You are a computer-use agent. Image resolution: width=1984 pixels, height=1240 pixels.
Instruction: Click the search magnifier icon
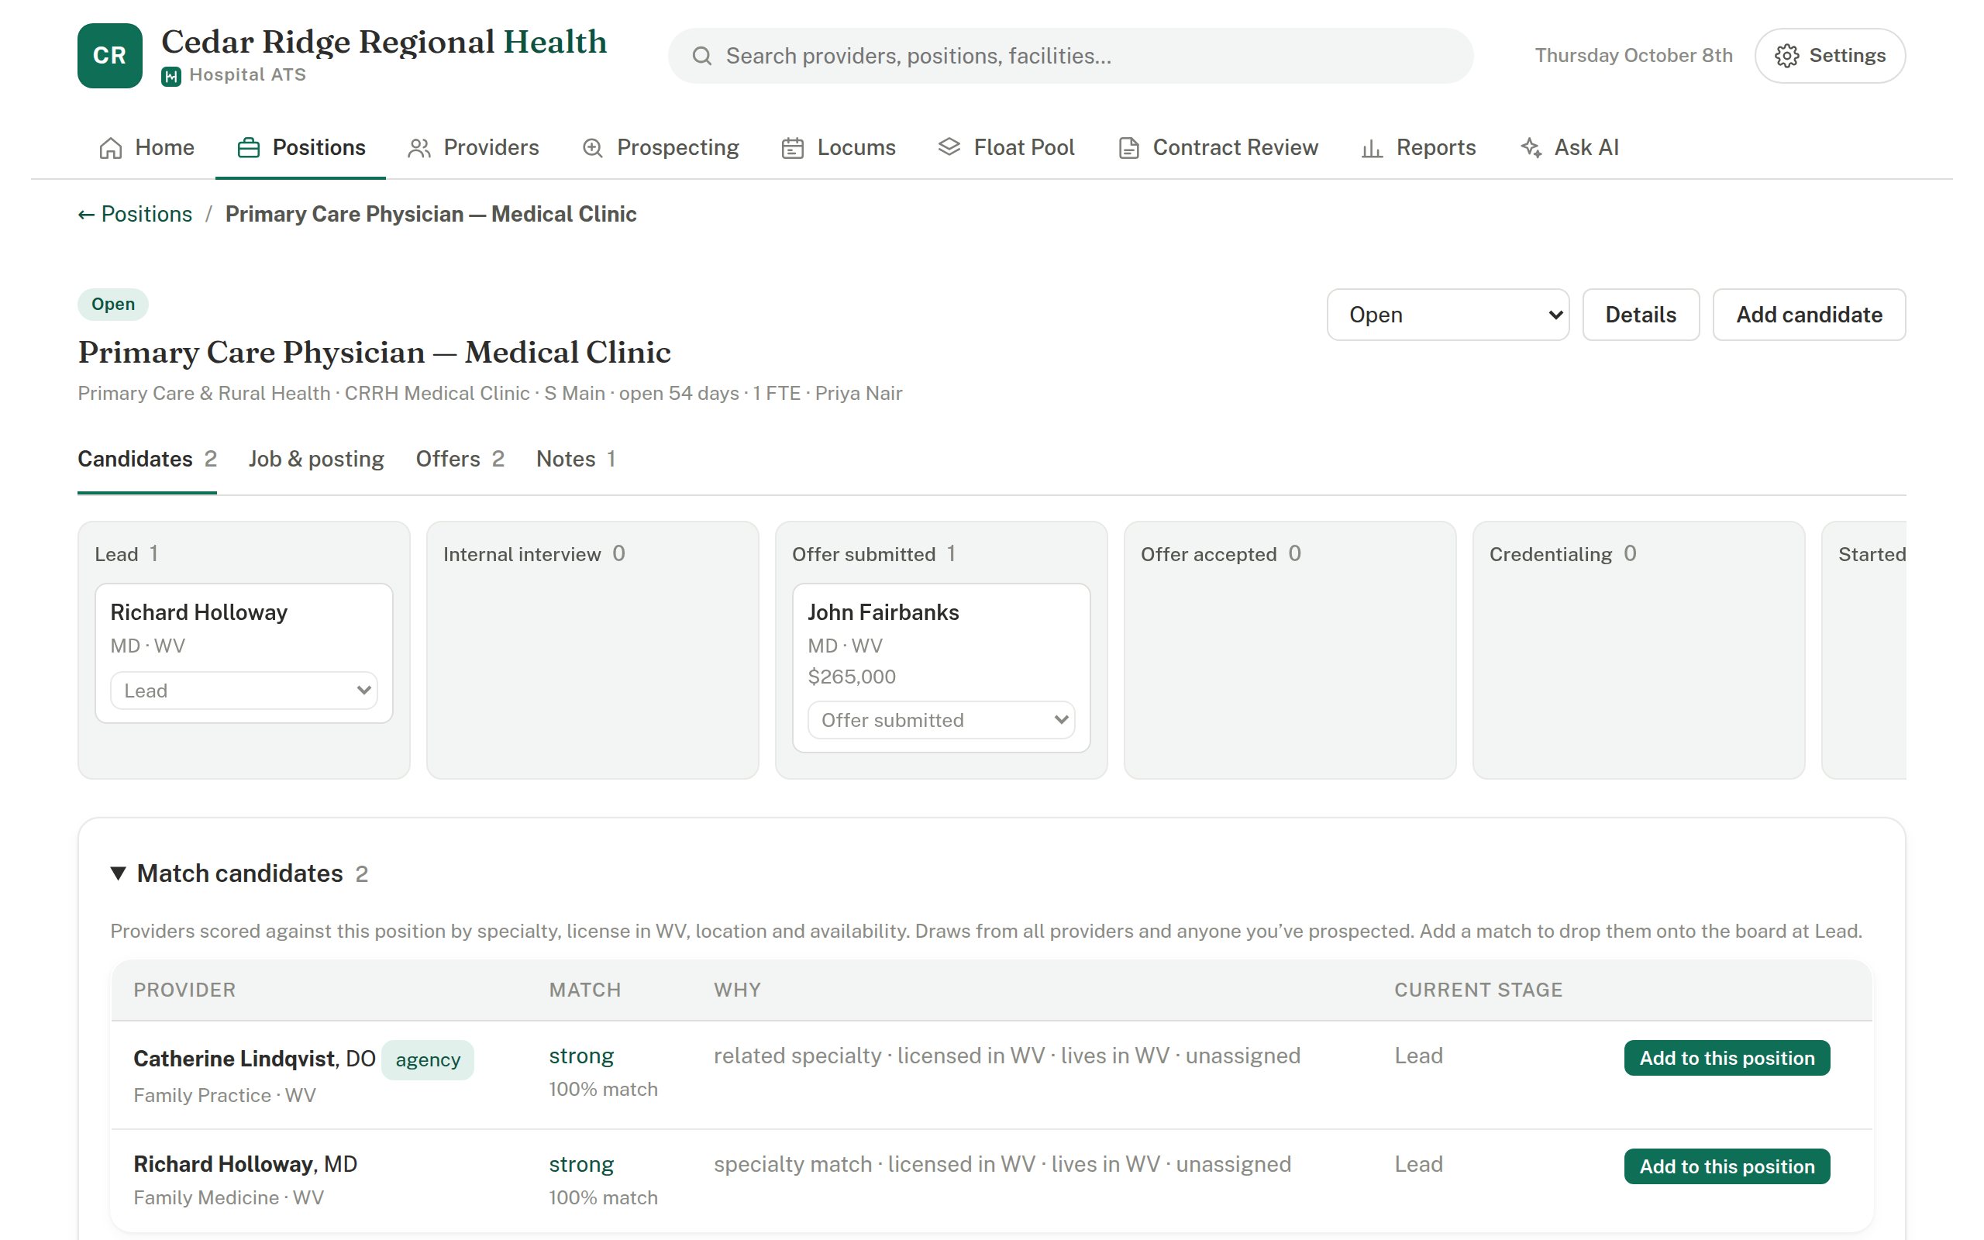coord(702,56)
